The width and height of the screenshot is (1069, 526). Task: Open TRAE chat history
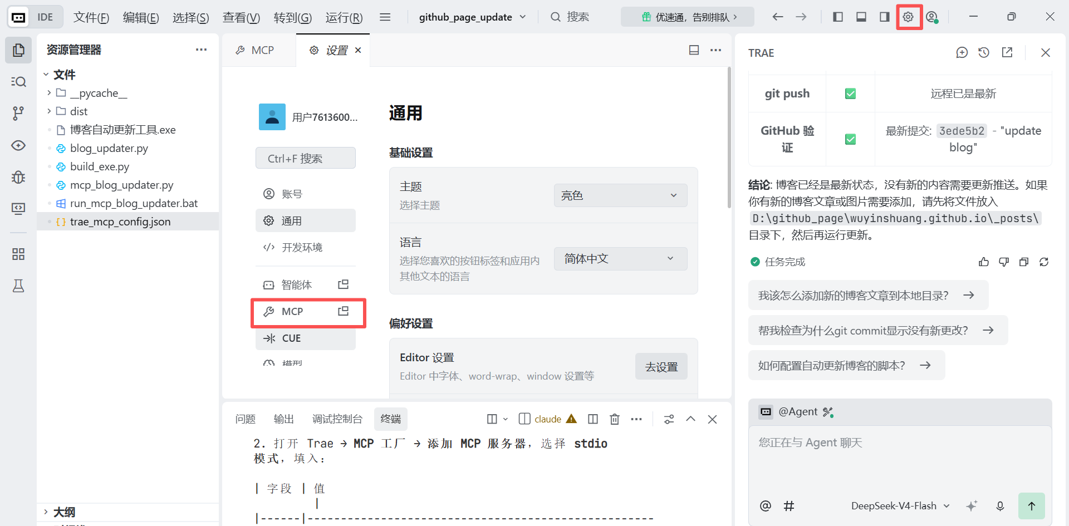[984, 52]
